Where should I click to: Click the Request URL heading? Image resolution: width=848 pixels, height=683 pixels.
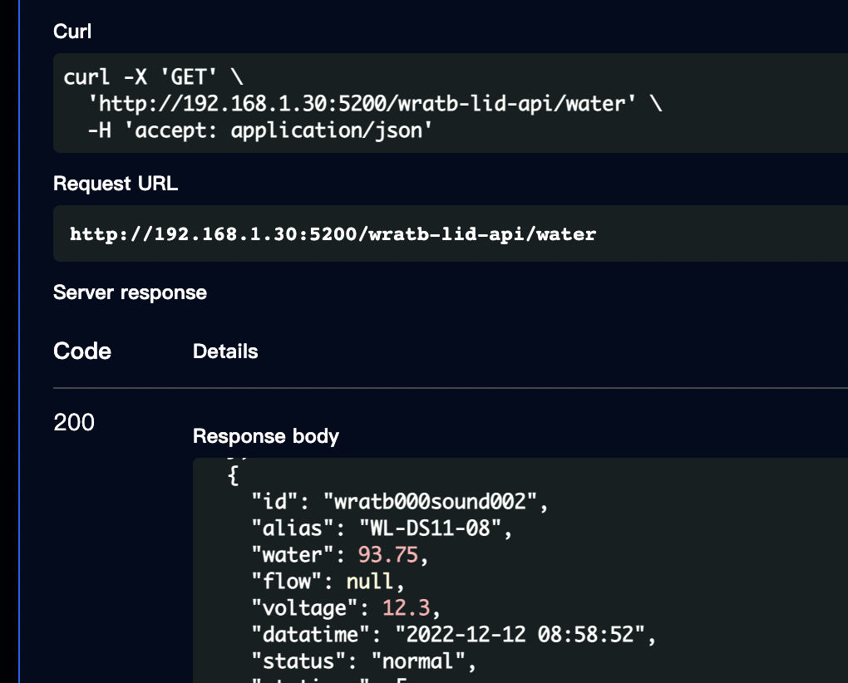click(x=116, y=184)
